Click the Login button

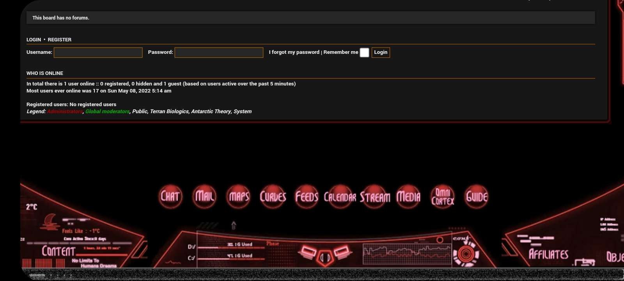pos(381,52)
